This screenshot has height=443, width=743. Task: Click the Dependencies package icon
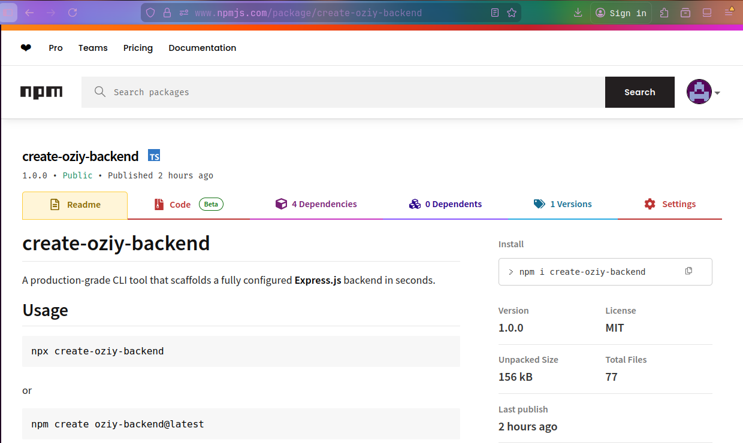[281, 204]
